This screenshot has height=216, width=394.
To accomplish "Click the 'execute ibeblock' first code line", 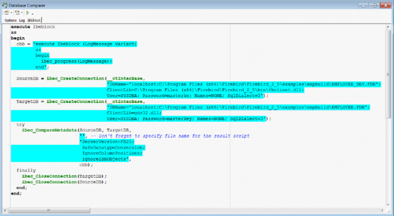I will tap(33, 27).
